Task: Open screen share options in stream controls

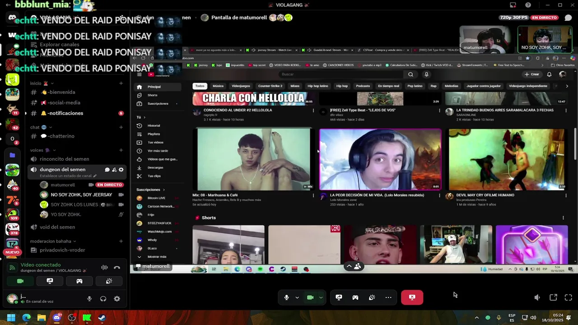Action: pyautogui.click(x=339, y=297)
